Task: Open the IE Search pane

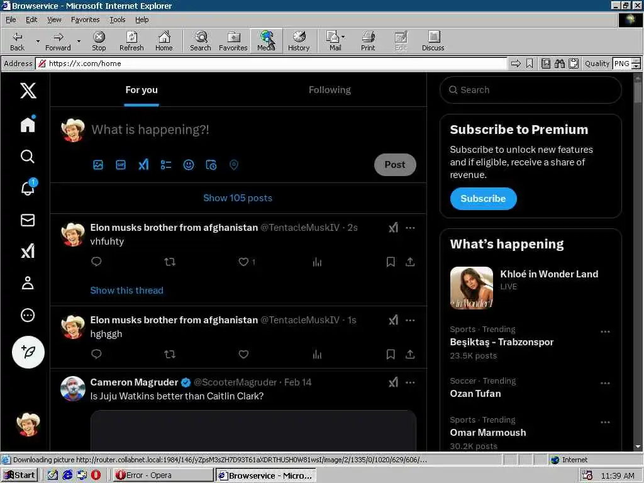Action: point(201,41)
